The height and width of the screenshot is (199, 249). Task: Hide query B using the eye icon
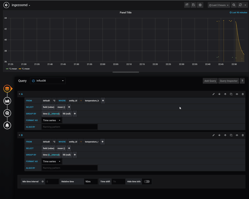click(x=237, y=135)
